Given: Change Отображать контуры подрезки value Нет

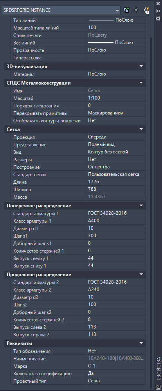Looking at the screenshot, I should (116, 120).
